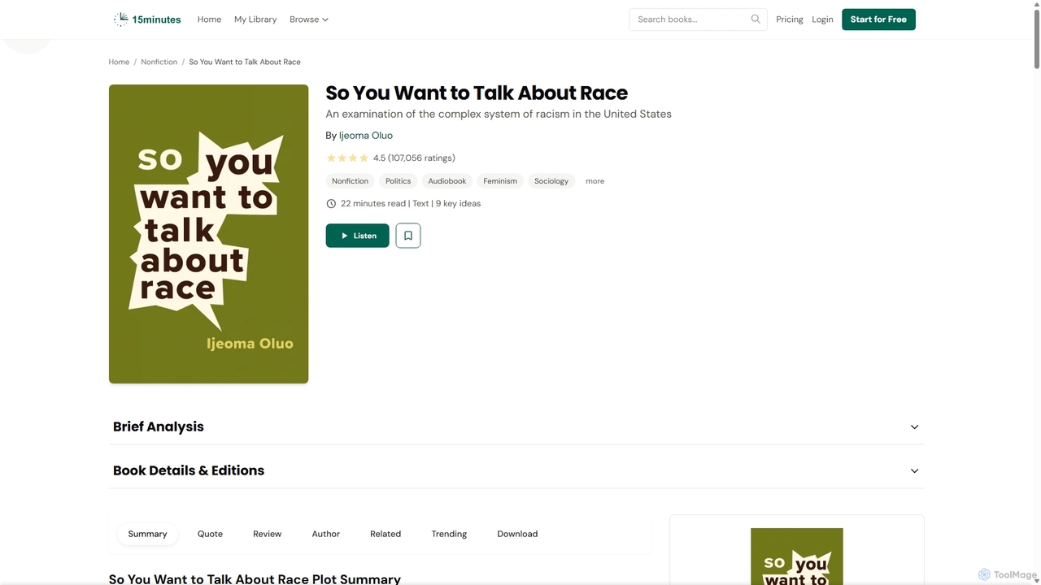Expand the Brief Analysis section

tap(516, 427)
